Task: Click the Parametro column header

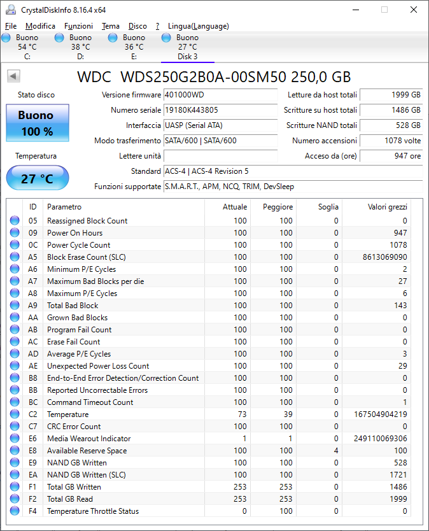Action: pyautogui.click(x=123, y=207)
